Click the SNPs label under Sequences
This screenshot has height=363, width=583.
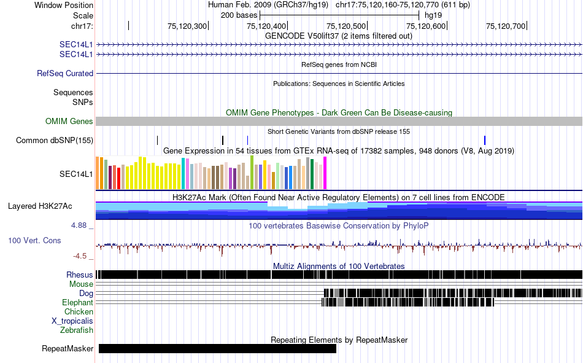(x=83, y=102)
